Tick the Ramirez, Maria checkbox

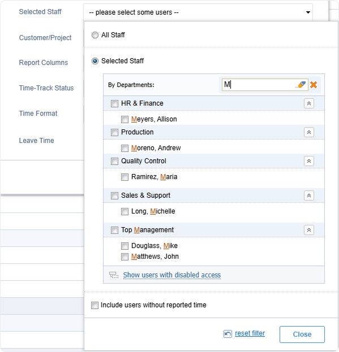coord(125,177)
